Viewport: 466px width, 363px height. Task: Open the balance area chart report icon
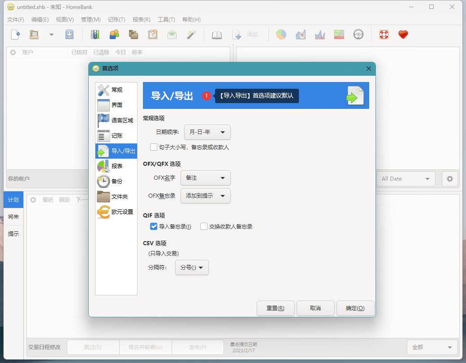tap(320, 35)
